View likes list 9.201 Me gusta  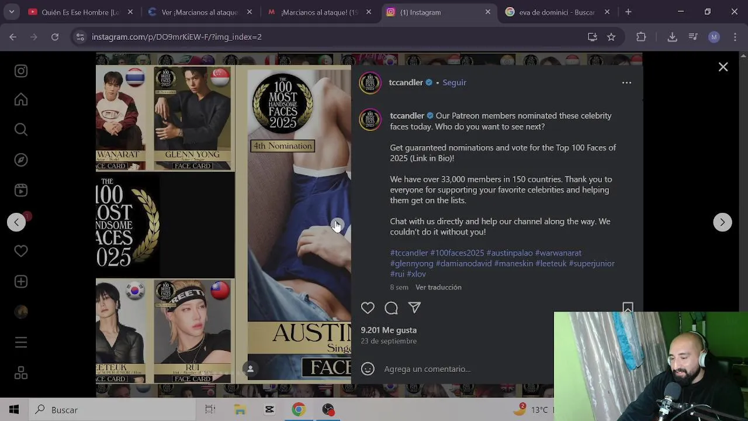pyautogui.click(x=389, y=330)
